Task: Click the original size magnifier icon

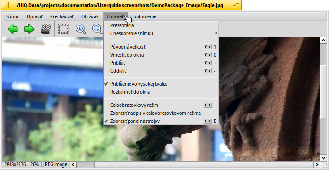Action: pyautogui.click(x=80, y=29)
